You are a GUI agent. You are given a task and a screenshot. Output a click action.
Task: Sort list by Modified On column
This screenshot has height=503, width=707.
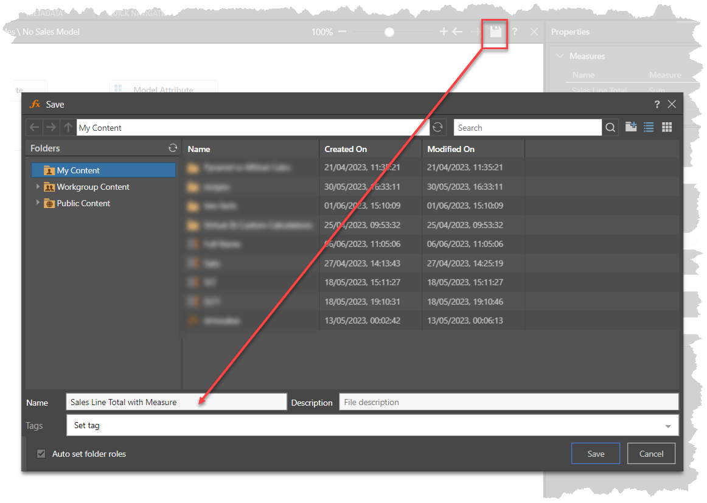(451, 149)
